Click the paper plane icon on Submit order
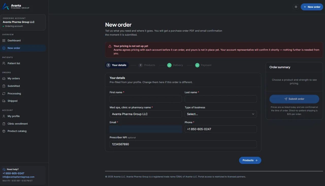 tap(286, 99)
